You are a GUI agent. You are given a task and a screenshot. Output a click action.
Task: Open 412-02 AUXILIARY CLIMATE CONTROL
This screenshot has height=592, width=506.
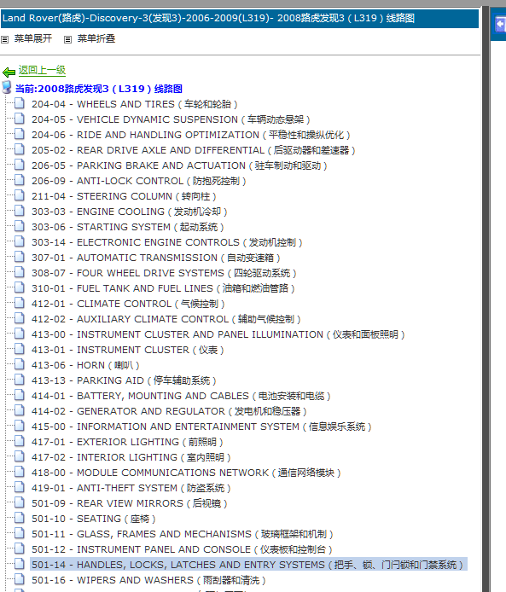166,319
